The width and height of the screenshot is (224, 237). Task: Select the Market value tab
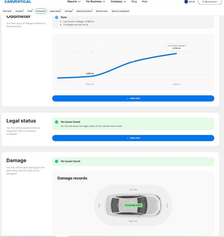(102, 11)
